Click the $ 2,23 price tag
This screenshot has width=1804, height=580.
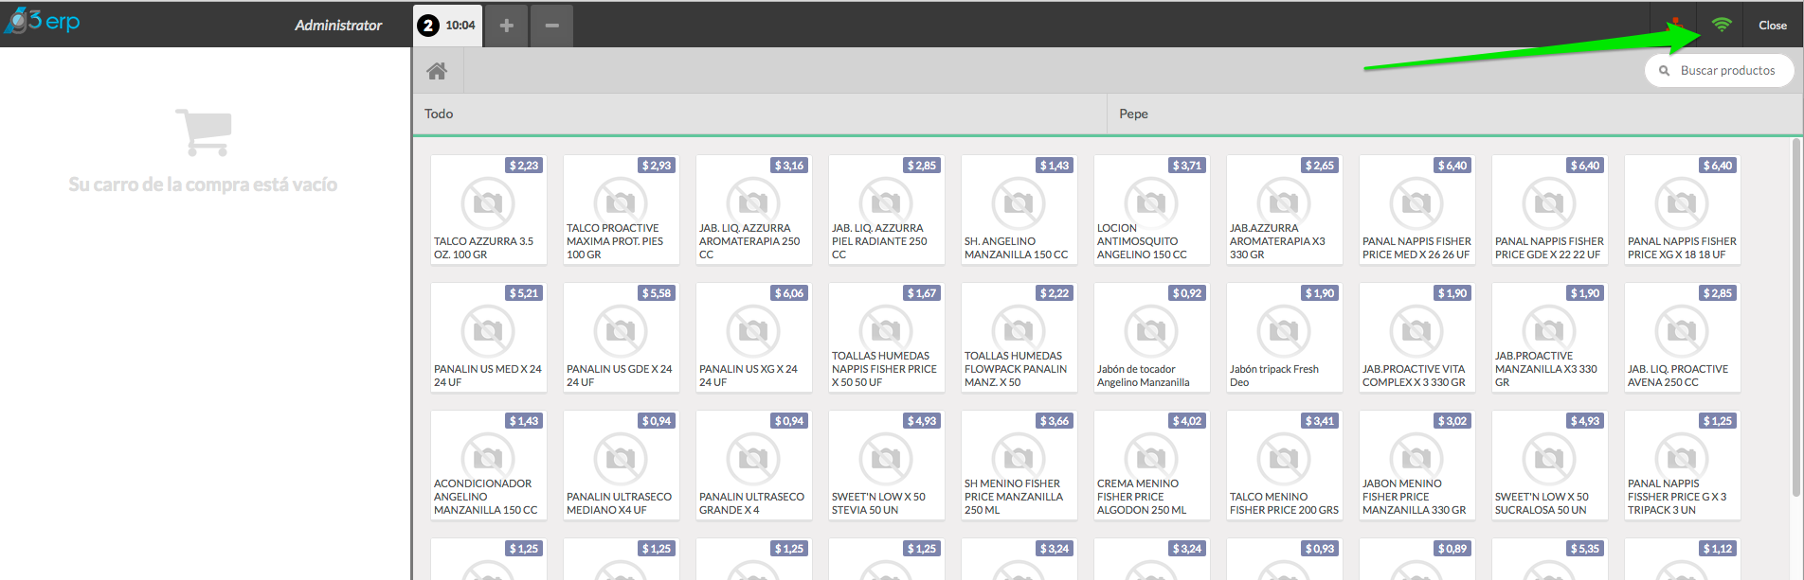[x=524, y=166]
